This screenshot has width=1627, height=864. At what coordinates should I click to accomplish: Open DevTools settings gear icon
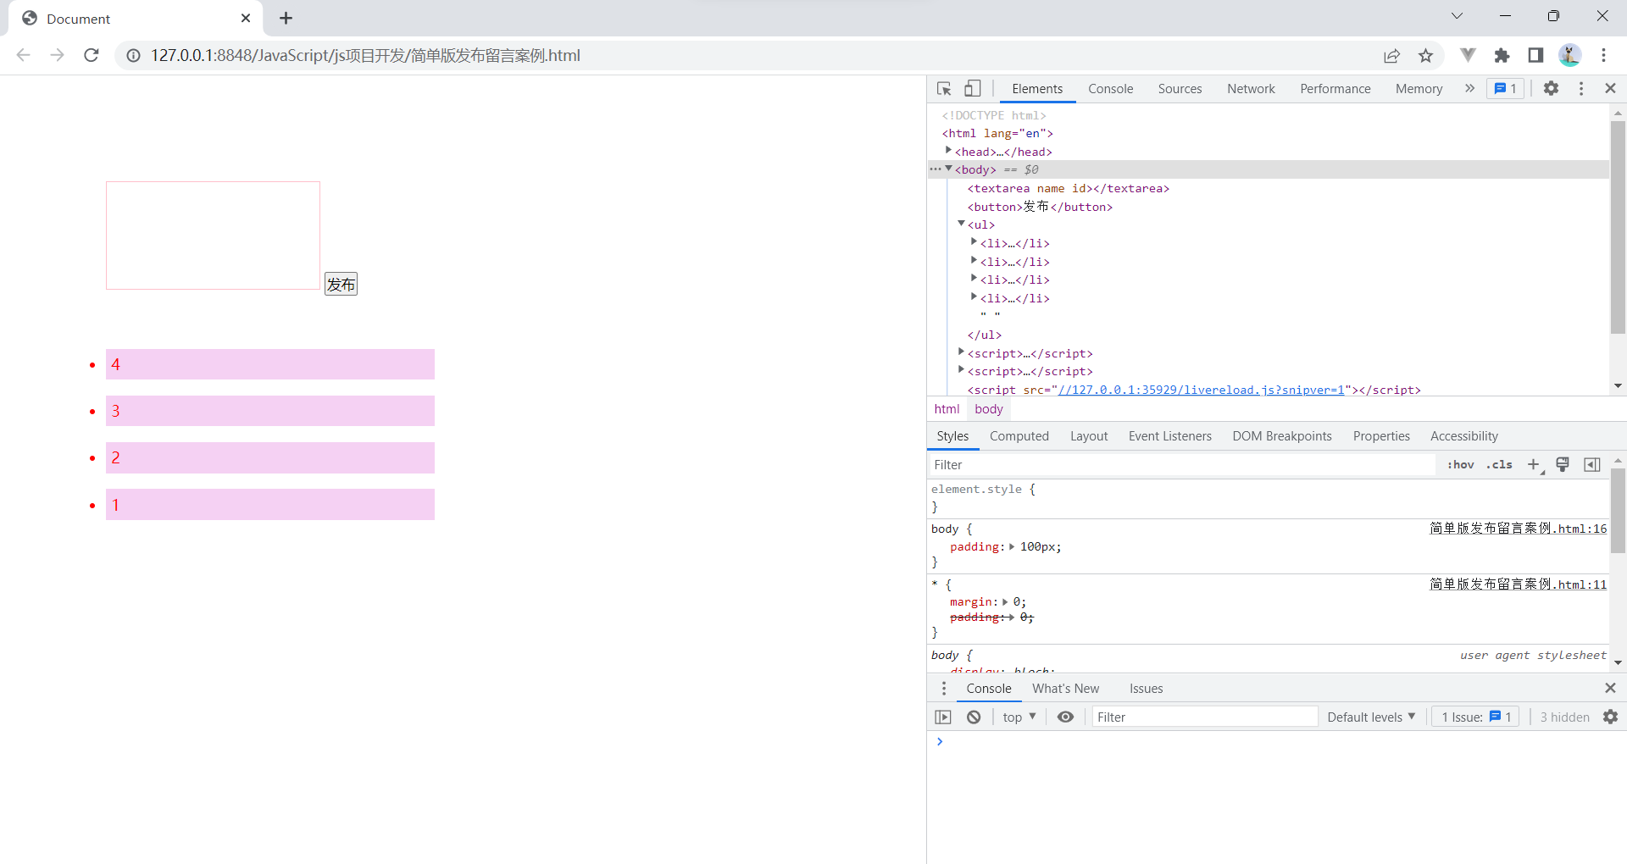click(1551, 89)
